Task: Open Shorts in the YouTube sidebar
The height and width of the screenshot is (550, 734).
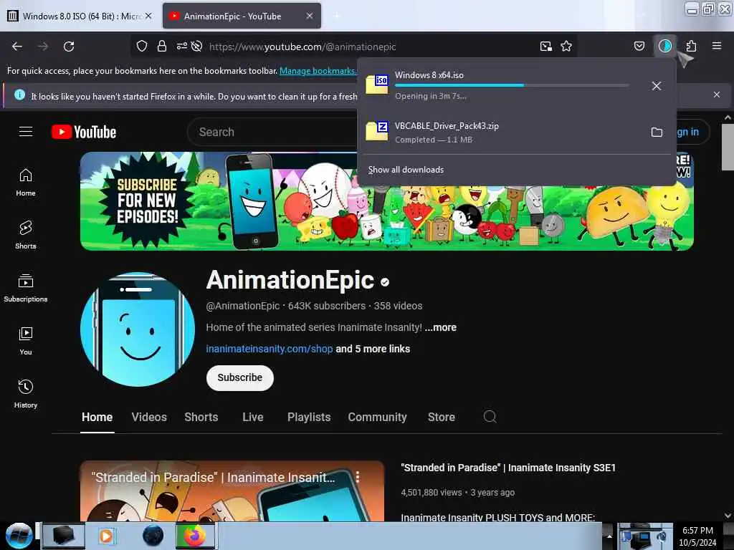Action: click(x=26, y=235)
